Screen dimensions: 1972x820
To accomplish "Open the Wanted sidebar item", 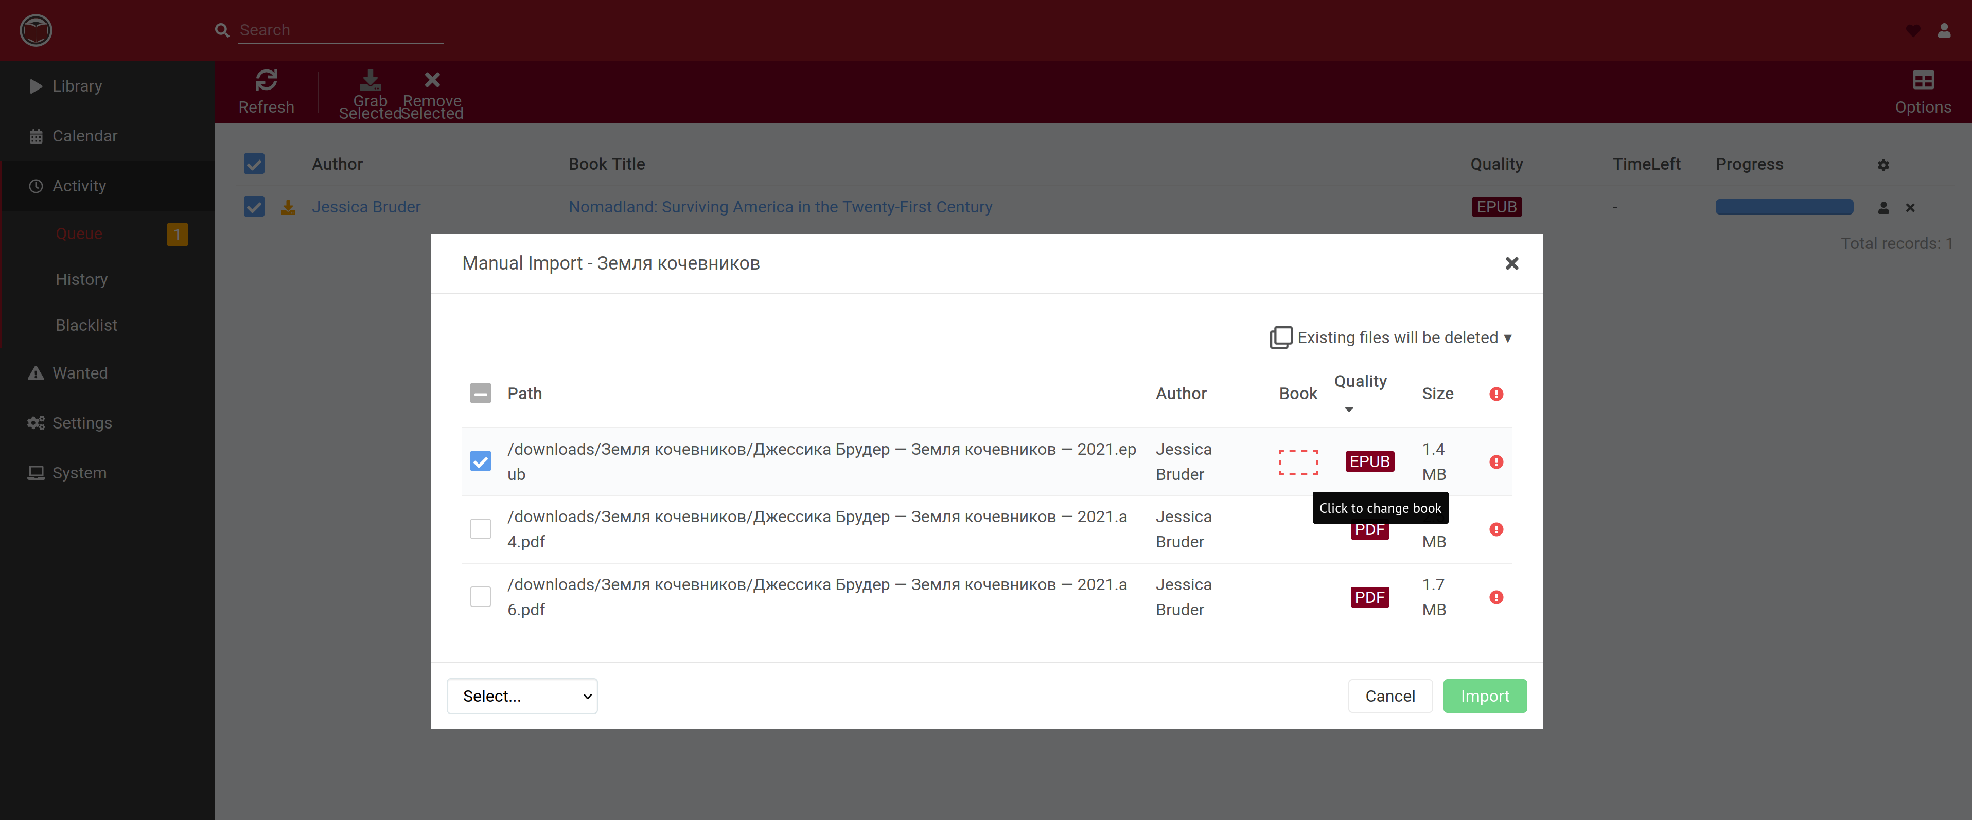I will point(80,373).
